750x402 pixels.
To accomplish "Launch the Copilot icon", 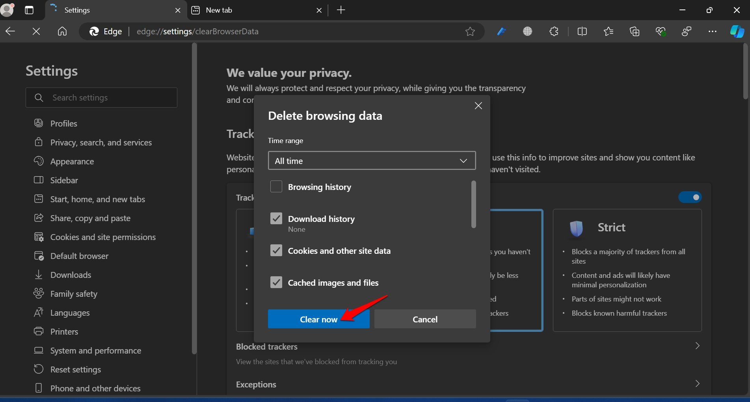I will pos(737,31).
